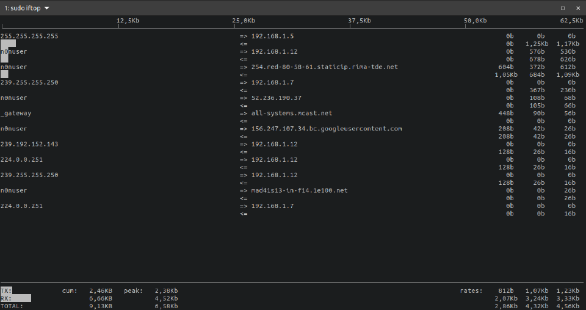Screen dimensions: 586x310
Task: Select the mad41s13-in-f14.1e100.net hostname
Action: click(x=299, y=191)
